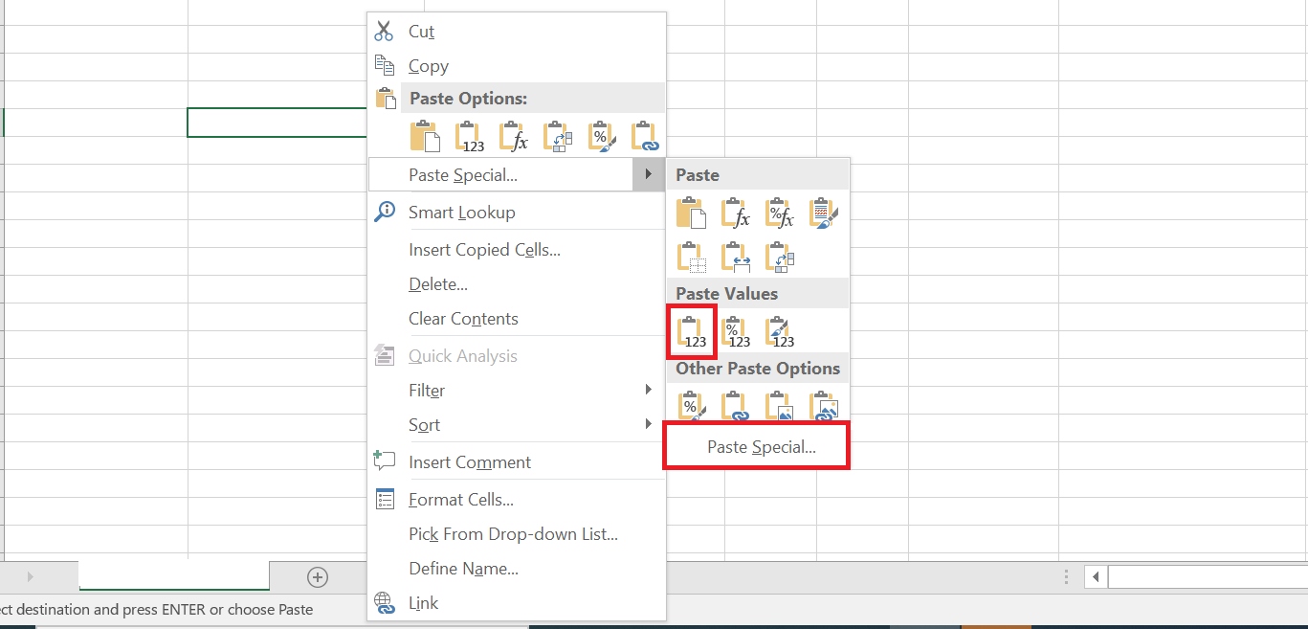Click Smart Lookup in the context menu
The width and height of the screenshot is (1308, 629).
click(x=461, y=213)
